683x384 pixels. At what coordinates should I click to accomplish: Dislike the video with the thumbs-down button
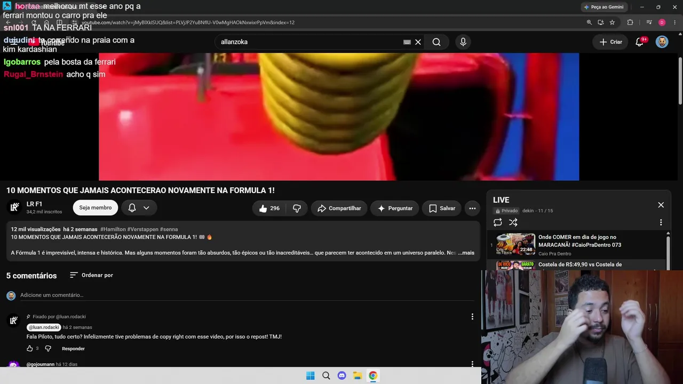coord(297,209)
